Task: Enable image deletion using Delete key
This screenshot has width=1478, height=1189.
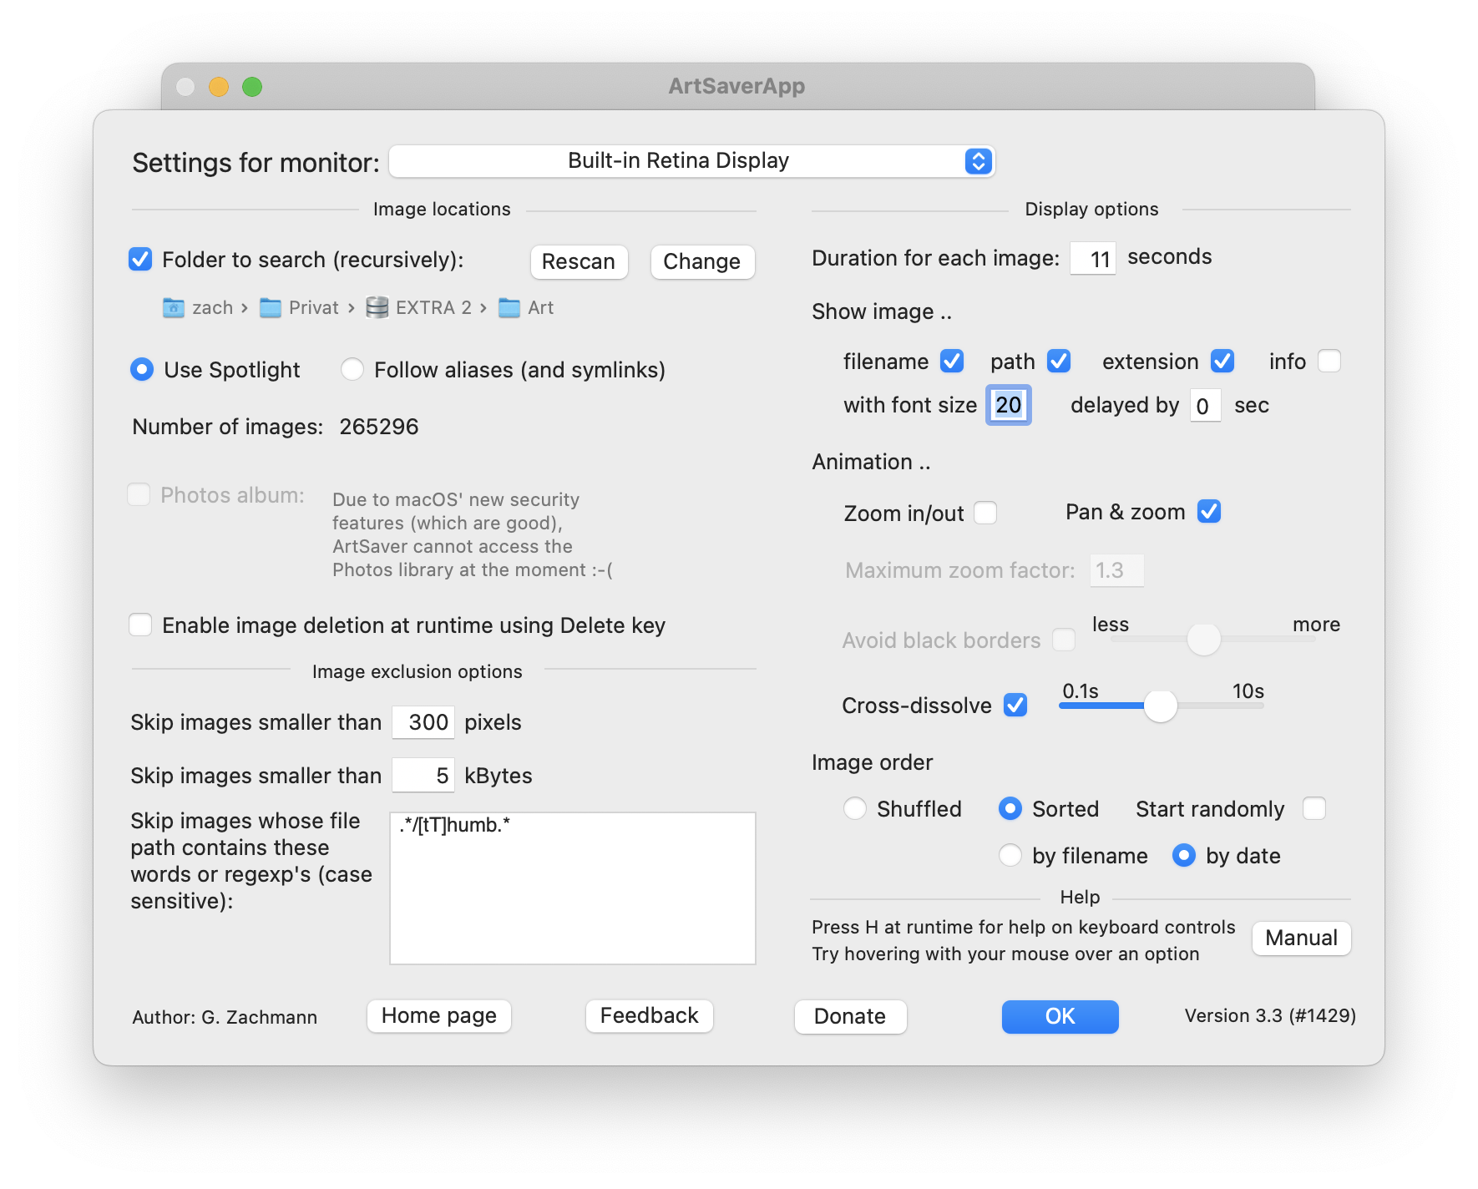Action: (x=140, y=625)
